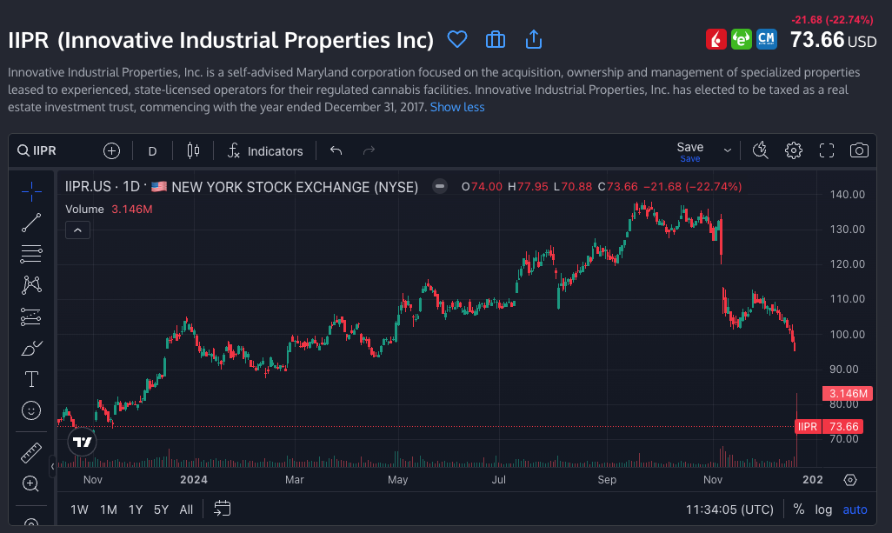The image size is (892, 533).
Task: Open the emoji icons tool
Action: (x=31, y=410)
